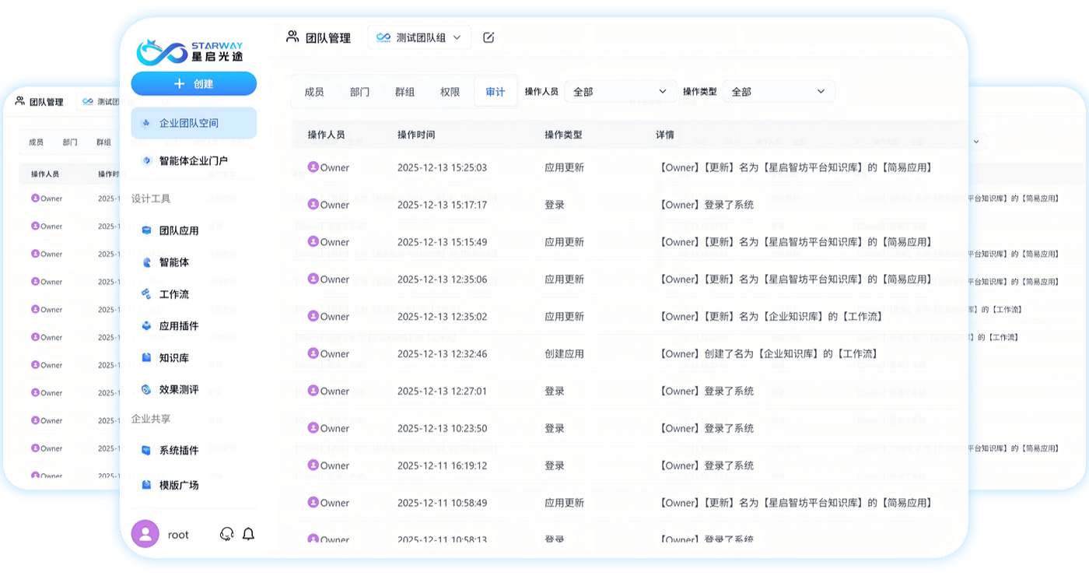
Task: Open 企业团队空间 from the sidebar
Action: (x=189, y=124)
